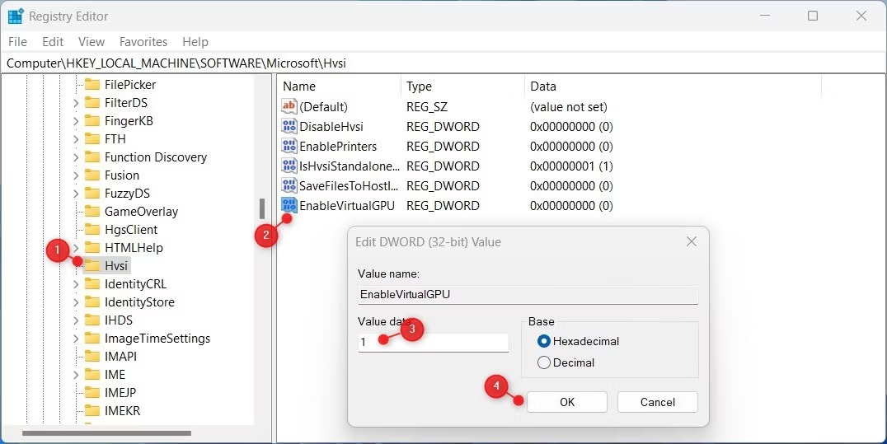The height and width of the screenshot is (444, 887).
Task: Click the (Default) string value icon
Action: 289,106
